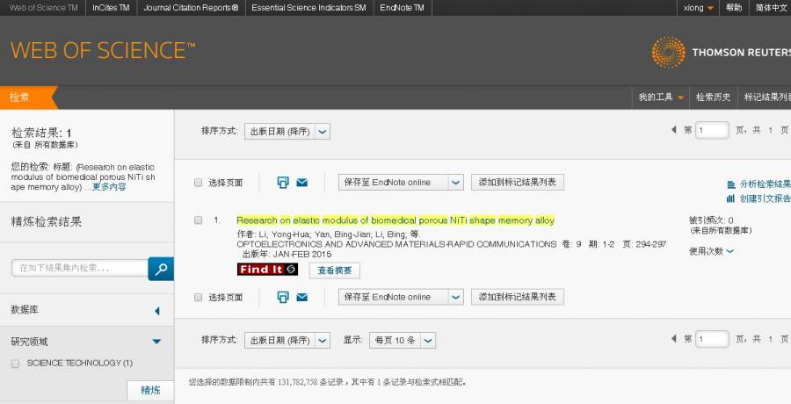Open the NiTi shape memory alloy article title
791x404 pixels.
(395, 220)
